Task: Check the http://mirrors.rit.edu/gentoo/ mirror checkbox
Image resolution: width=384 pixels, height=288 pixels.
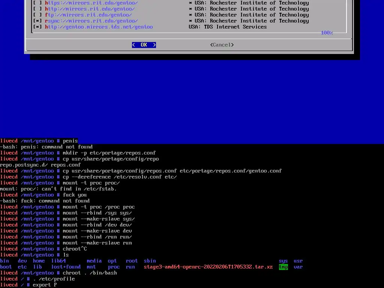Action: click(37, 9)
